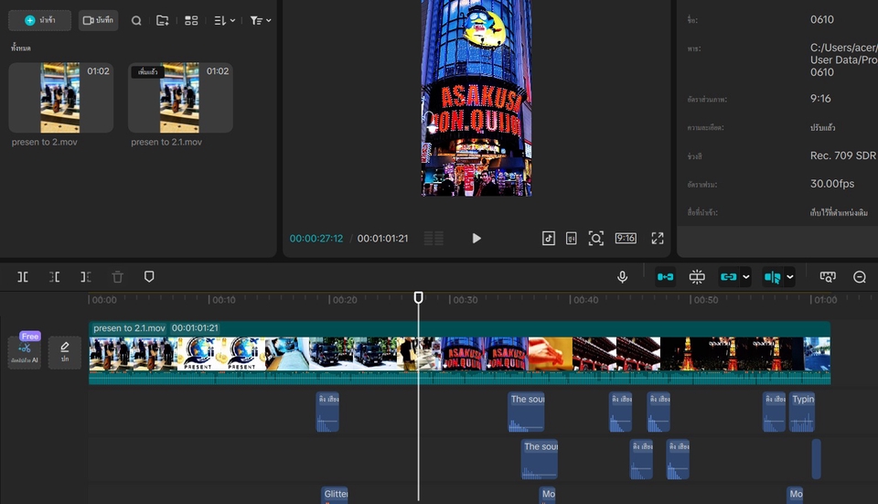Open the Record button
The image size is (878, 504).
point(98,20)
